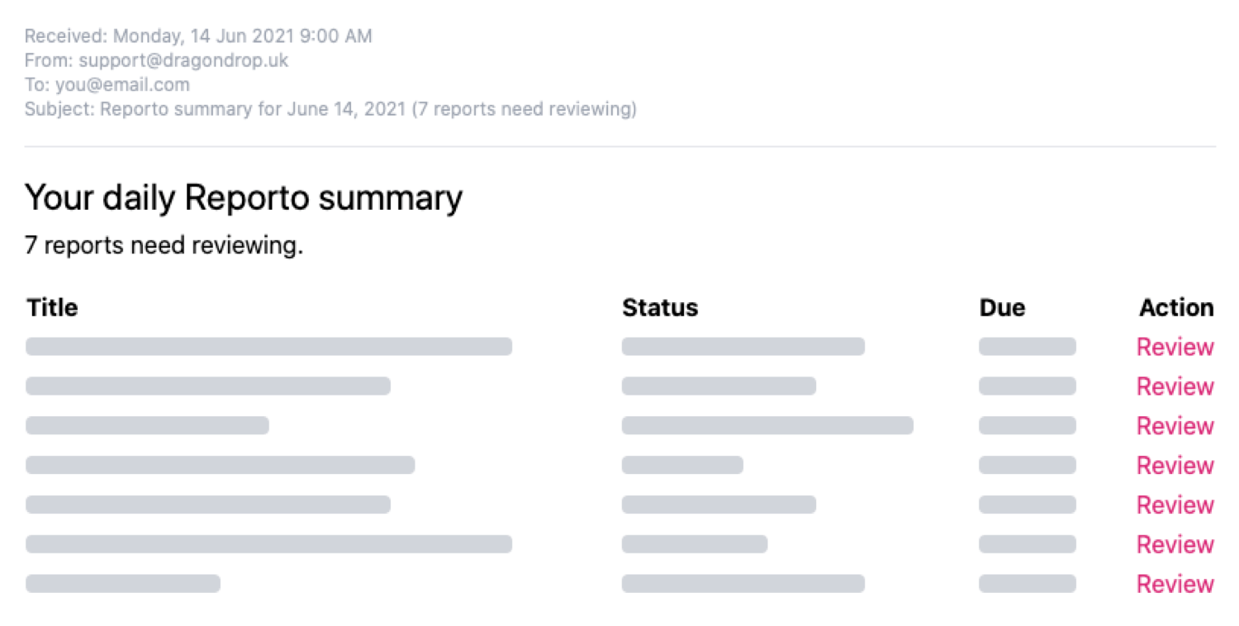Select the first report title placeholder bar
Image resolution: width=1239 pixels, height=626 pixels.
click(x=269, y=347)
